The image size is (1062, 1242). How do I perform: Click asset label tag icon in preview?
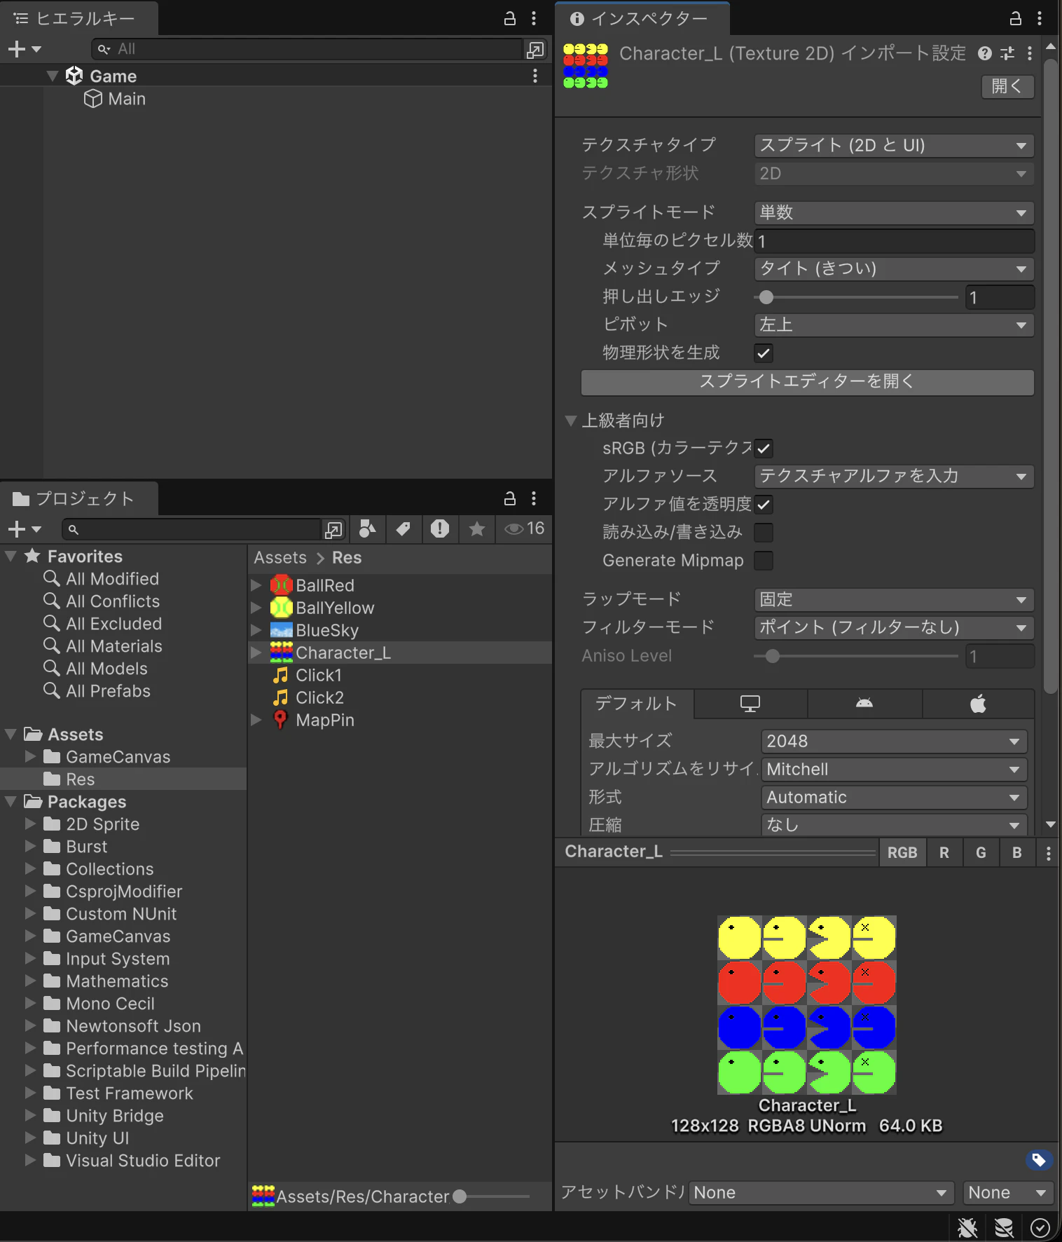tap(1039, 1161)
